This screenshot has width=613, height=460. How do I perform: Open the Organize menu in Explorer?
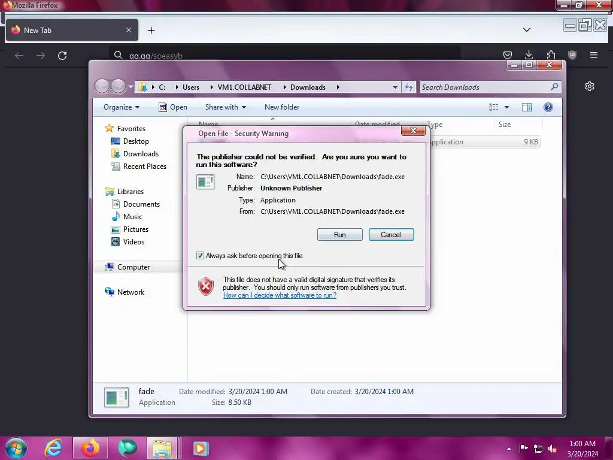click(x=121, y=107)
